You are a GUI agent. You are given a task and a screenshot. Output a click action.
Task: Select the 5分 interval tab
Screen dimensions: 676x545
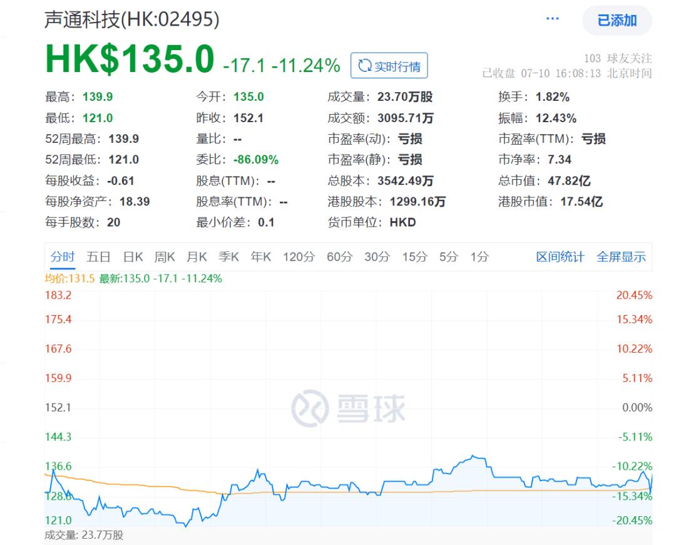448,257
